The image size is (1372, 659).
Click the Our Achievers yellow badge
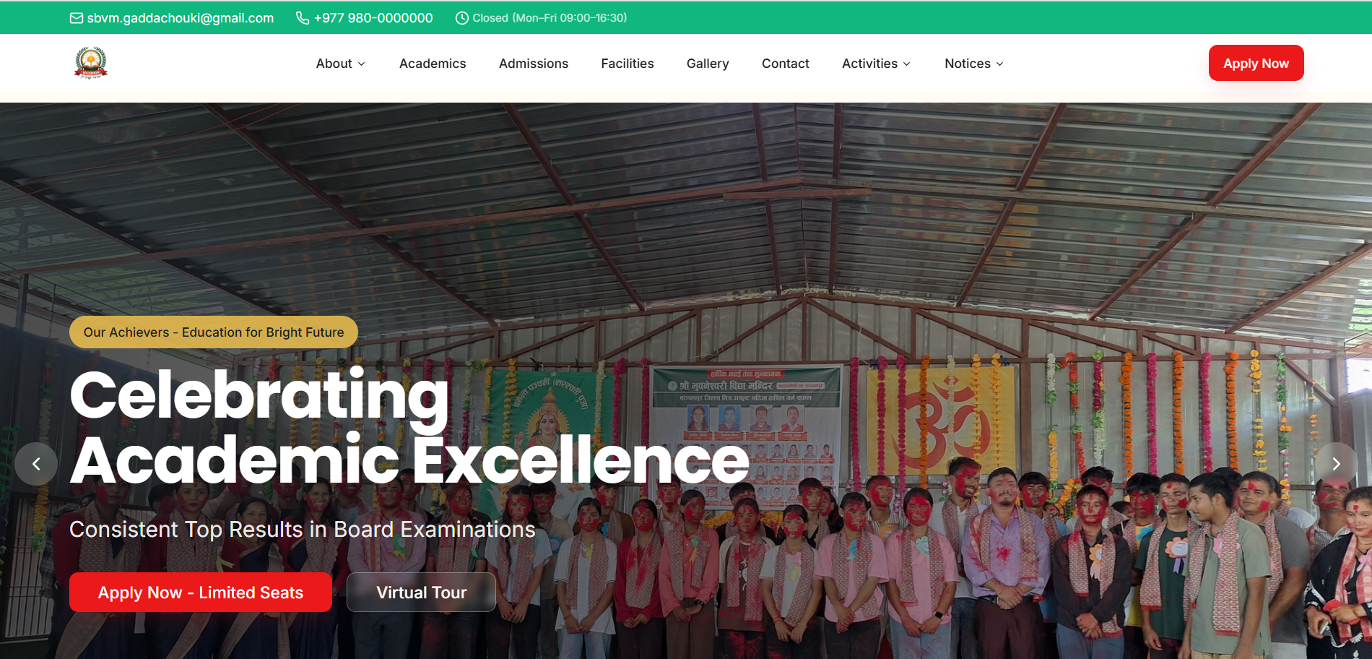(214, 332)
